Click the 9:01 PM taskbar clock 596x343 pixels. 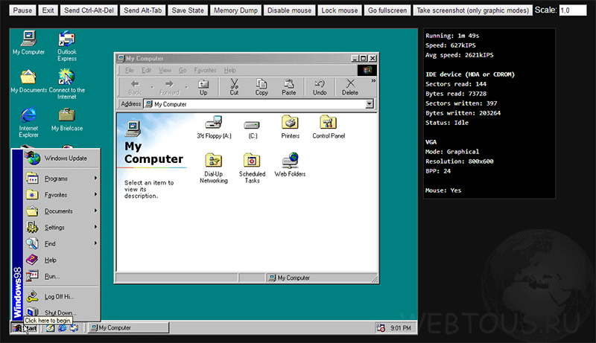point(401,328)
